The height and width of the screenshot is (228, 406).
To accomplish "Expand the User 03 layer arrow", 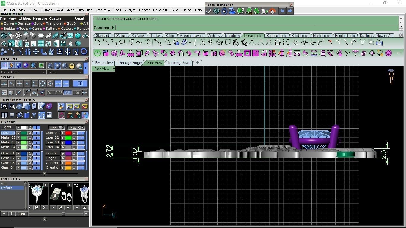I will tap(63, 142).
